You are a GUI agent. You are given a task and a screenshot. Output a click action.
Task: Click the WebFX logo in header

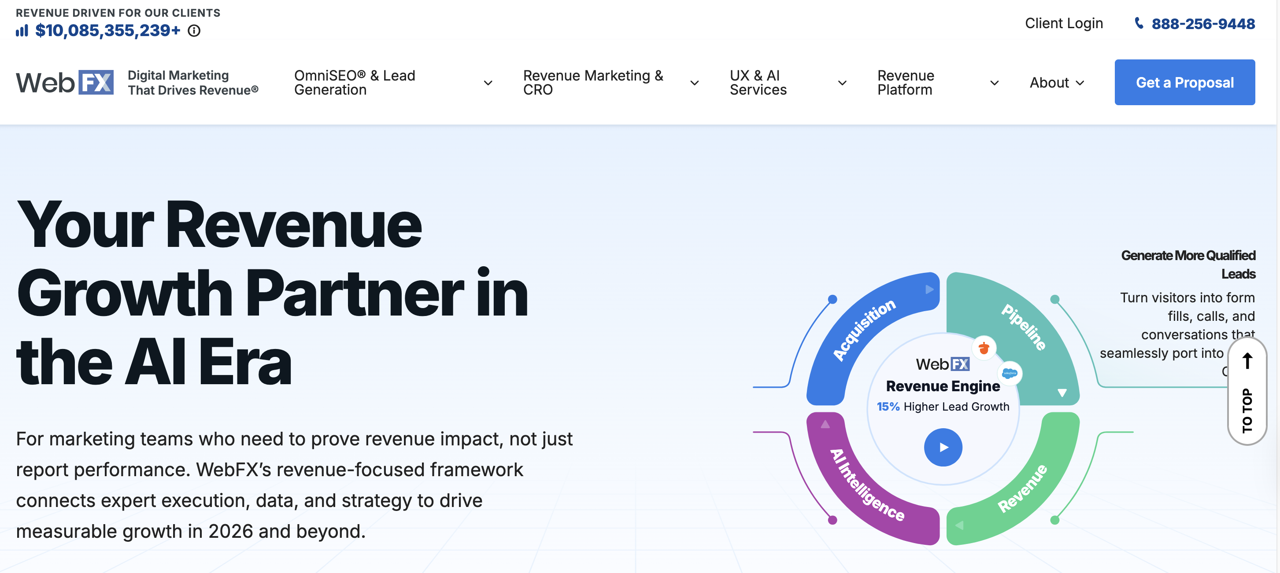pyautogui.click(x=65, y=82)
